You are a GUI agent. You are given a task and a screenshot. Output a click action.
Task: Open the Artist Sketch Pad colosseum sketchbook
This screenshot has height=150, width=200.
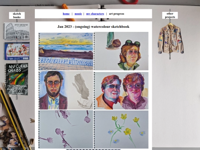16,31
